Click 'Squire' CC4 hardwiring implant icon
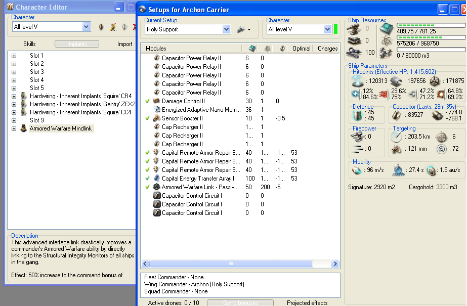 [24, 112]
